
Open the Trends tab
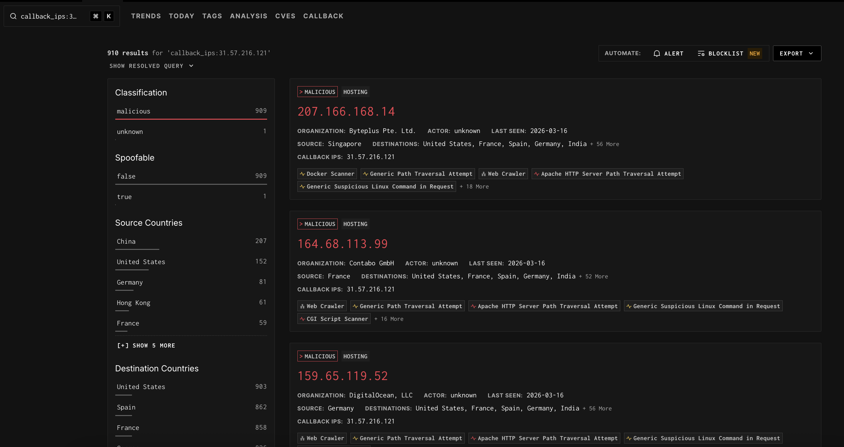click(x=146, y=16)
